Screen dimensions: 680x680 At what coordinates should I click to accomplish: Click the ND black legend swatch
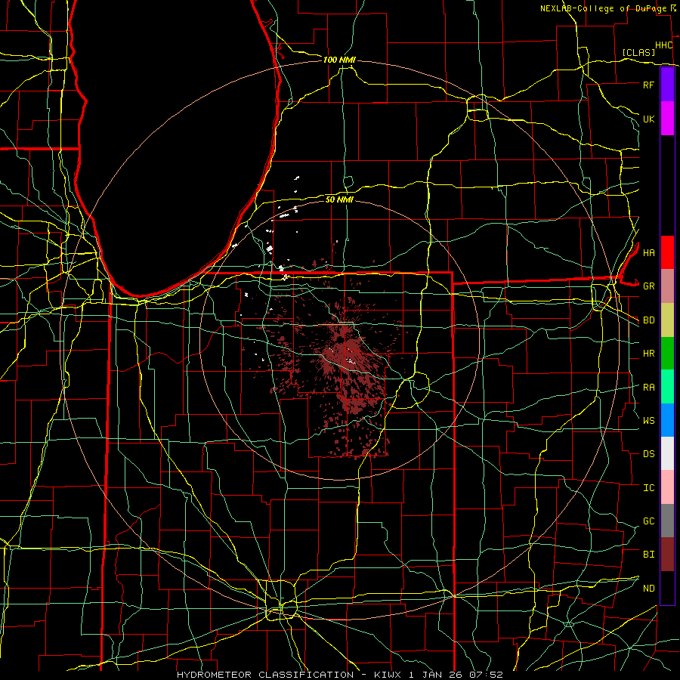click(667, 588)
